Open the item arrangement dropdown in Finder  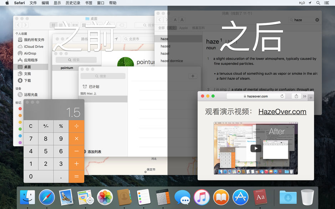[84, 24]
